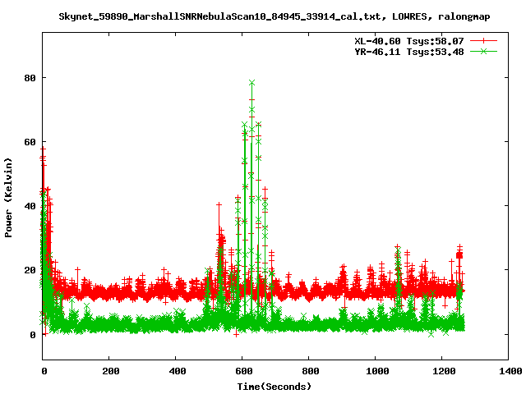Click the plot title with the Skynet file name
Screen dimensions: 526x394
click(274, 16)
